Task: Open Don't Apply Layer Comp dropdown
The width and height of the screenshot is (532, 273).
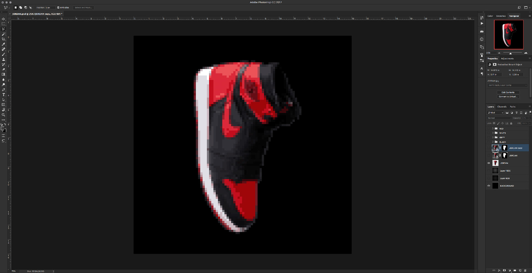Action: tap(507, 85)
